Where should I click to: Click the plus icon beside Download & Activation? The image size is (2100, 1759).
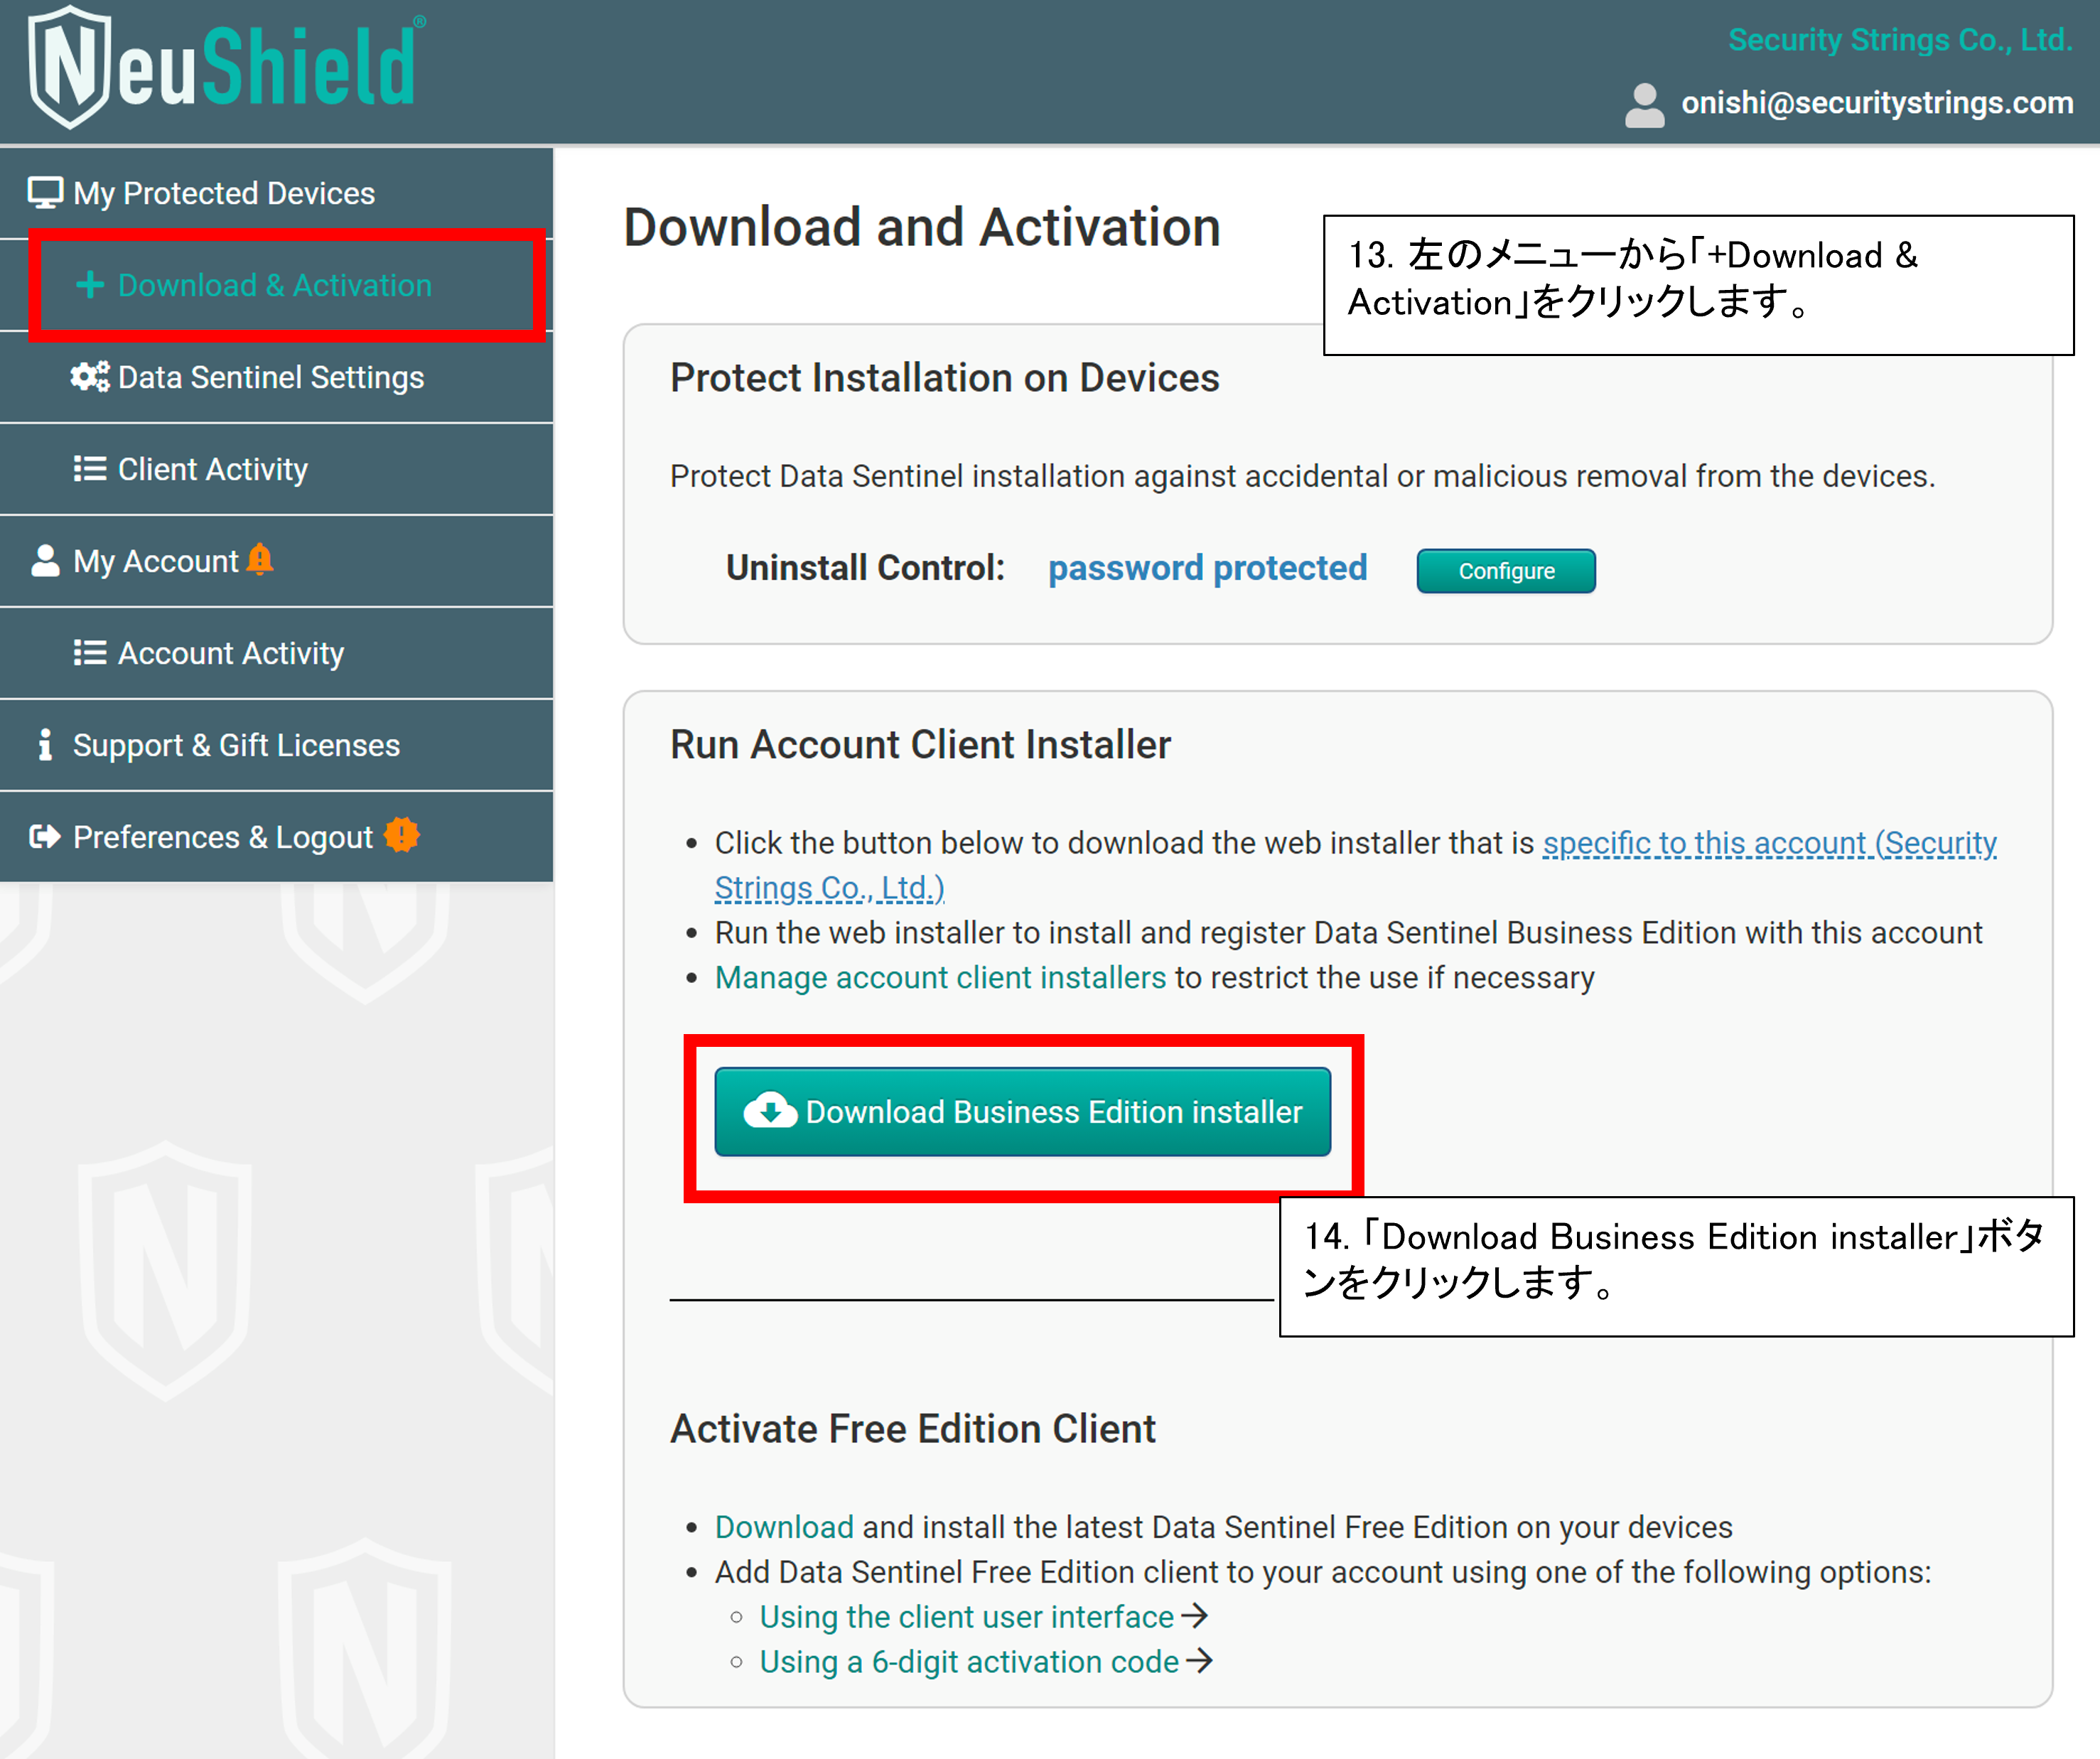click(x=90, y=285)
